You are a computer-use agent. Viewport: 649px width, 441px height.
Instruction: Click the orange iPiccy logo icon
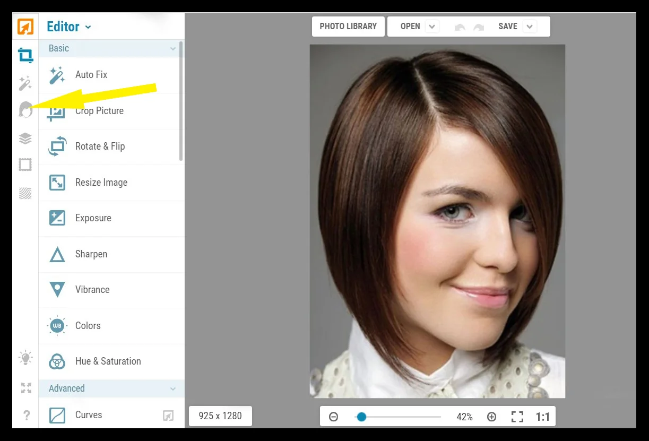point(25,26)
